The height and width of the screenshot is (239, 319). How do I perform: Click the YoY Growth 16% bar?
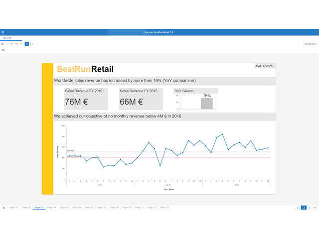(x=206, y=103)
